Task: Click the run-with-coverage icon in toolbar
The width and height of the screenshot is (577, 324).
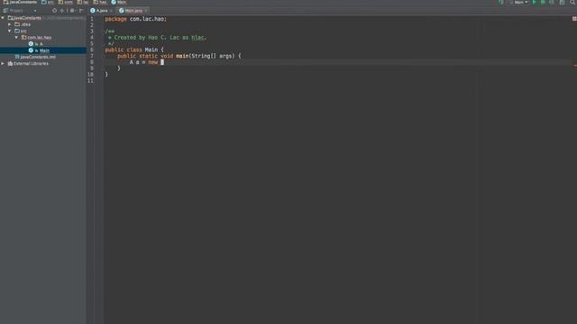Action: pyautogui.click(x=551, y=2)
